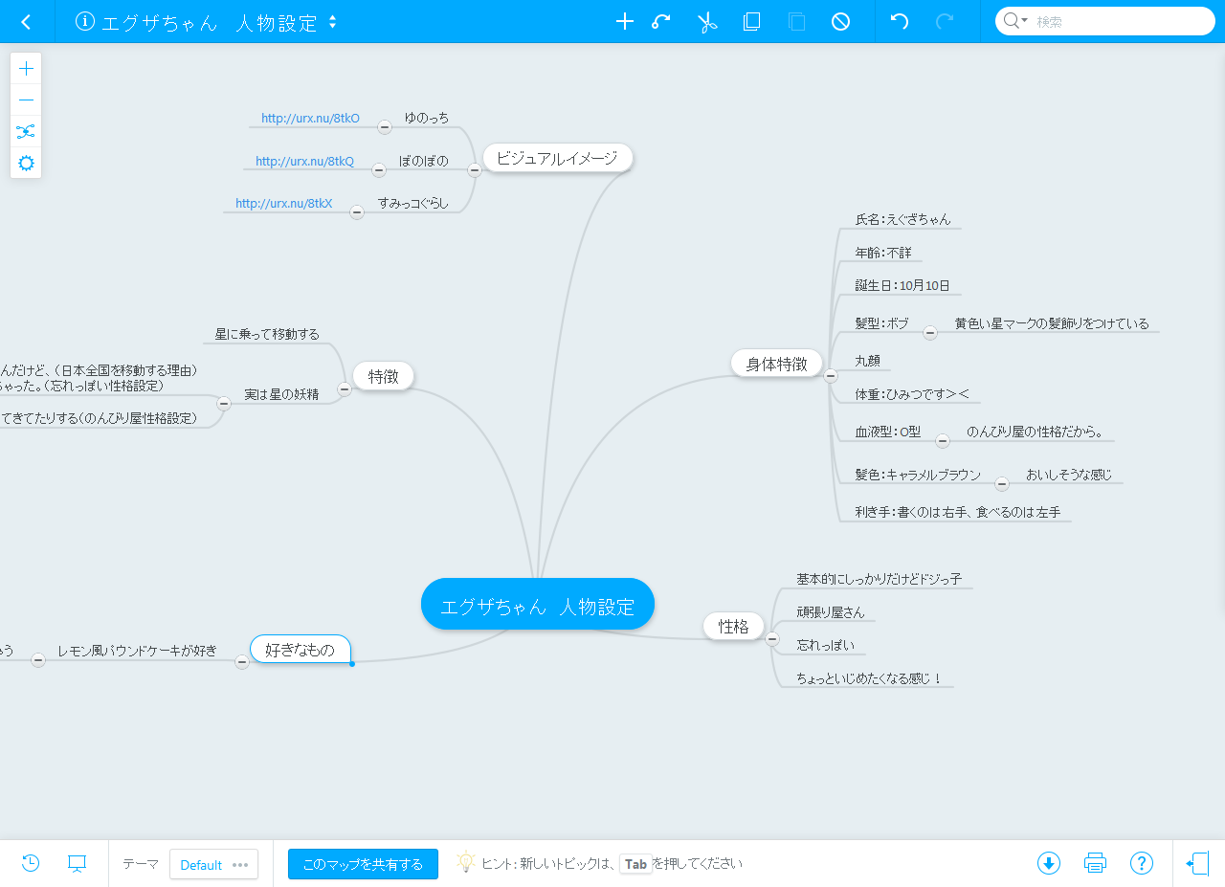Collapse the ゆのっち node

385,126
